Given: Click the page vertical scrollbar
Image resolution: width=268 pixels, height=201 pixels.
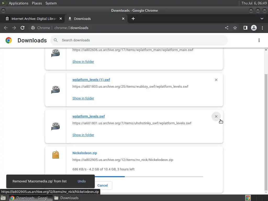Looking at the screenshot, I should [x=266, y=132].
